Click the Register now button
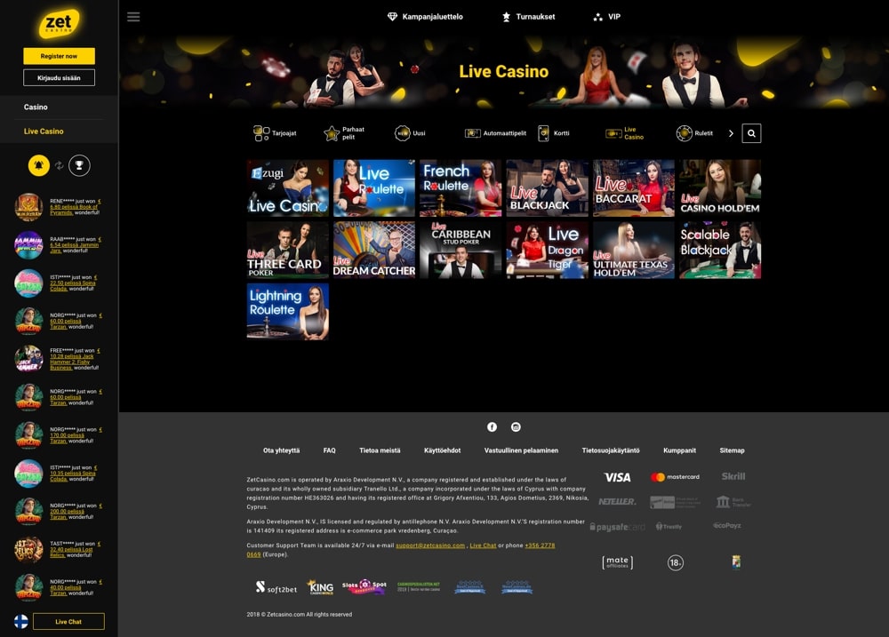Image resolution: width=889 pixels, height=637 pixels. tap(59, 56)
